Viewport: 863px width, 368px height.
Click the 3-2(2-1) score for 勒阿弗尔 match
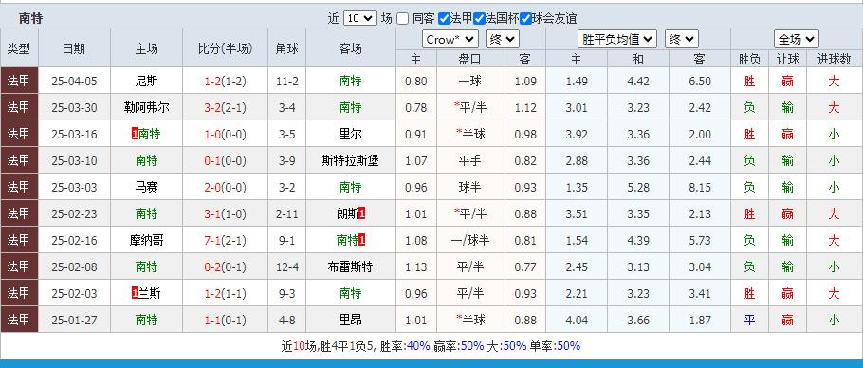coord(226,108)
